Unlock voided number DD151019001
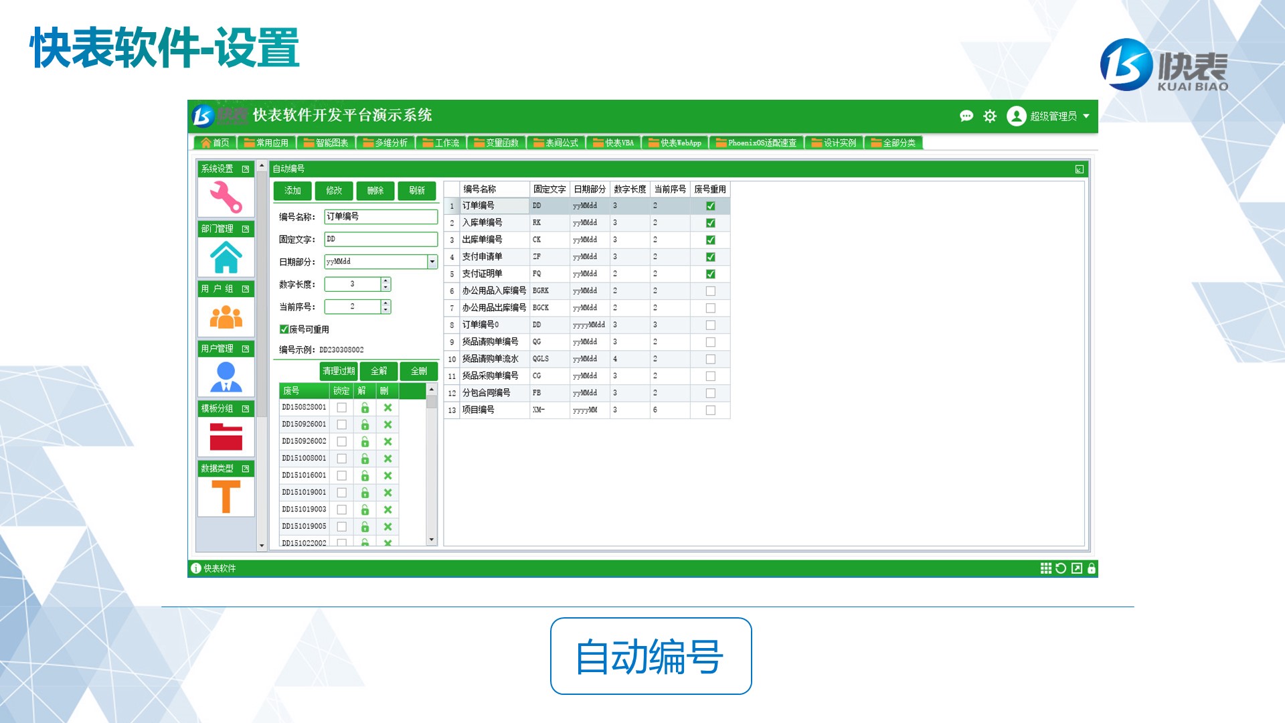1285x723 pixels. [365, 493]
